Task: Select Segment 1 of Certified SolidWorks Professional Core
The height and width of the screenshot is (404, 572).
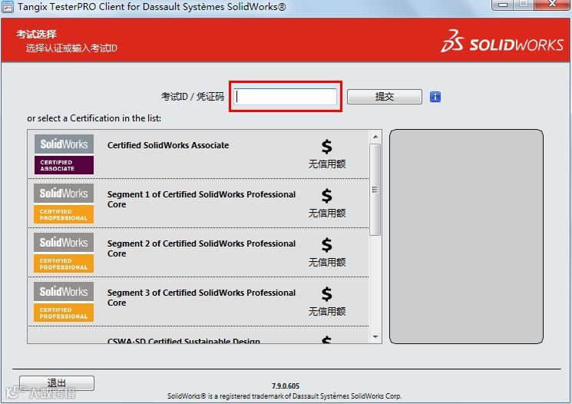Action: [201, 199]
